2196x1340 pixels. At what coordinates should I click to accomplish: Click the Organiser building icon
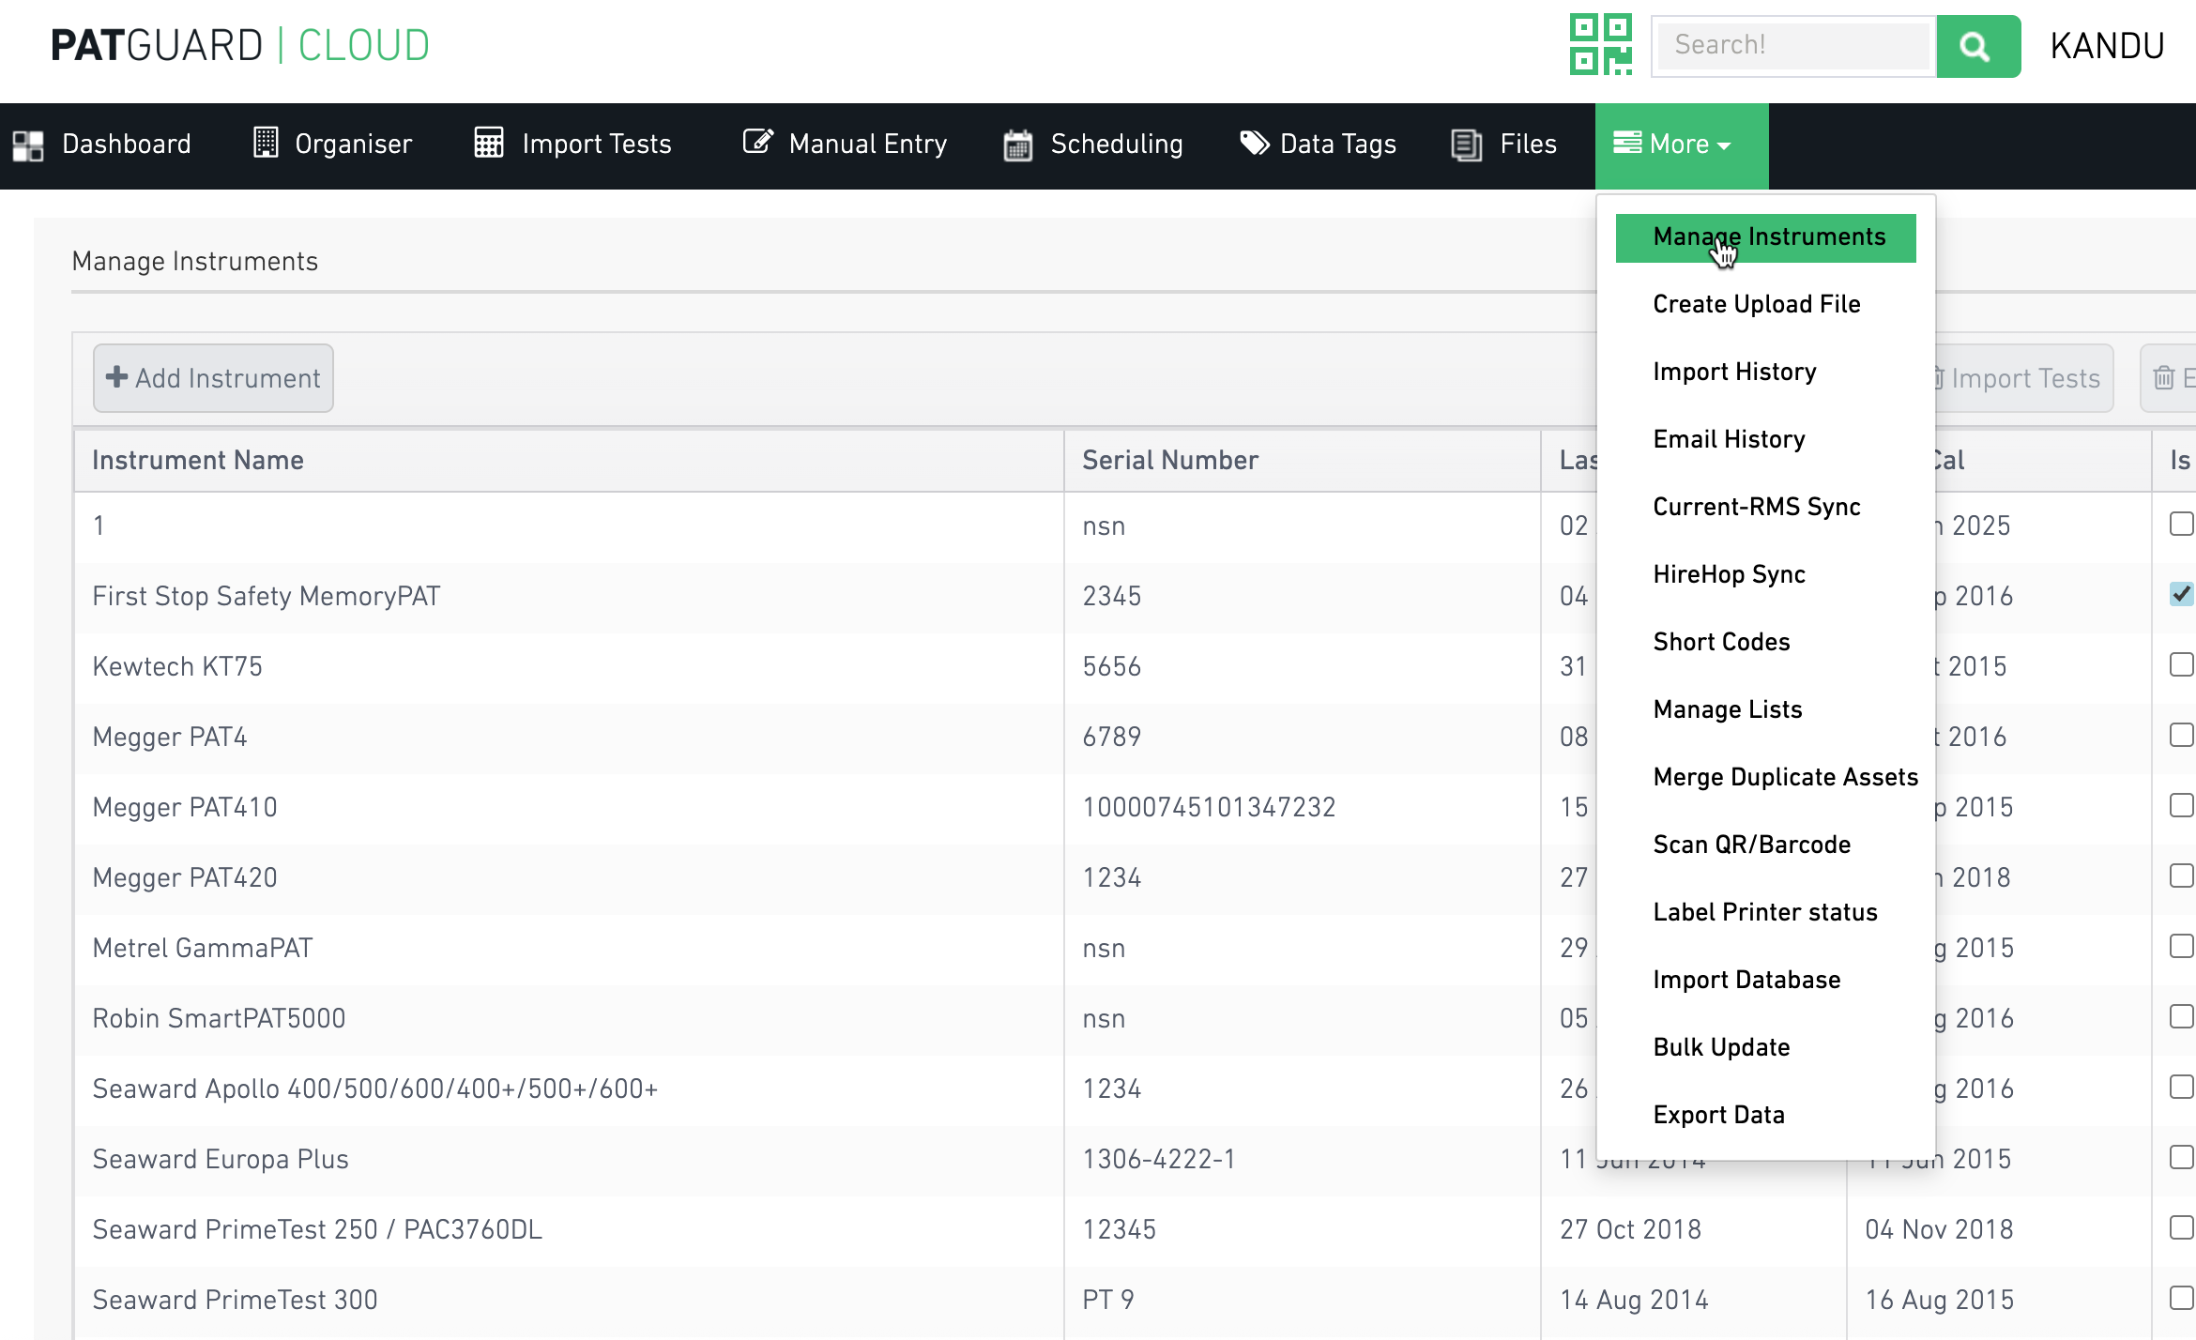click(266, 143)
